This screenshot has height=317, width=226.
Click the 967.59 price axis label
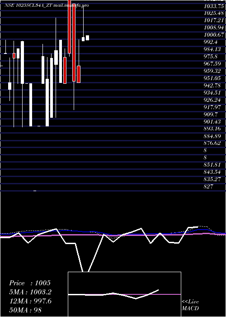click(212, 64)
